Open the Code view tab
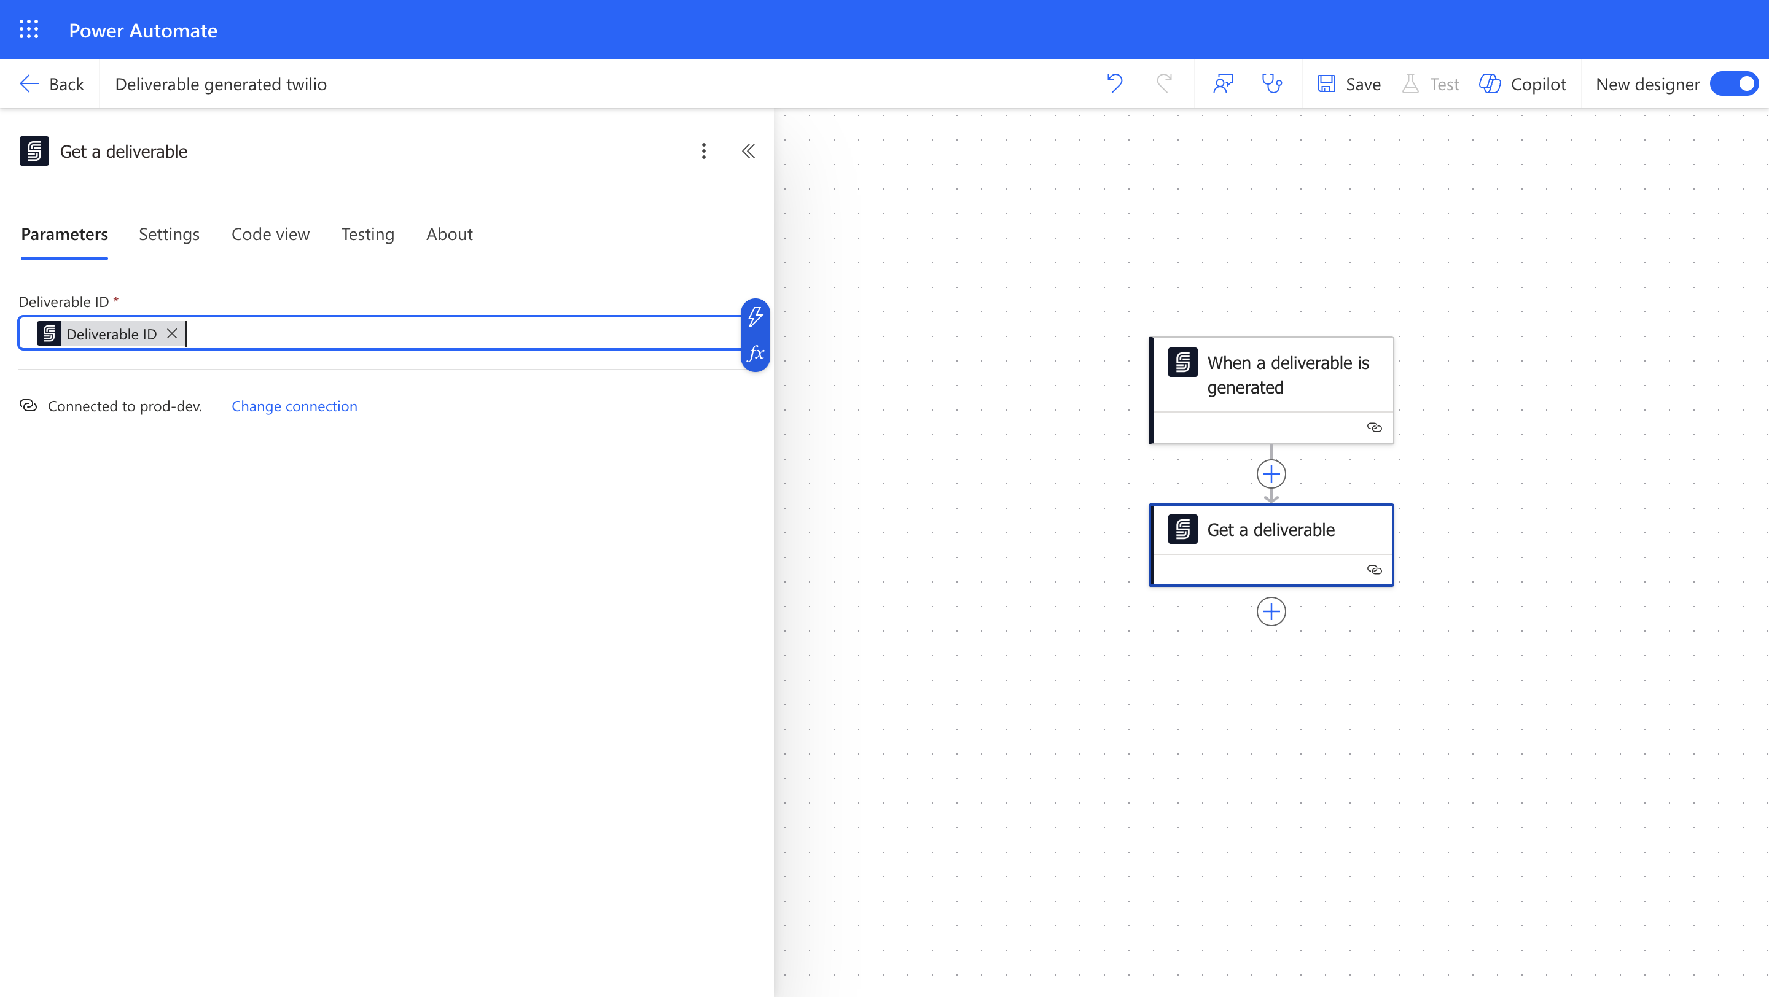The image size is (1769, 997). pos(270,234)
